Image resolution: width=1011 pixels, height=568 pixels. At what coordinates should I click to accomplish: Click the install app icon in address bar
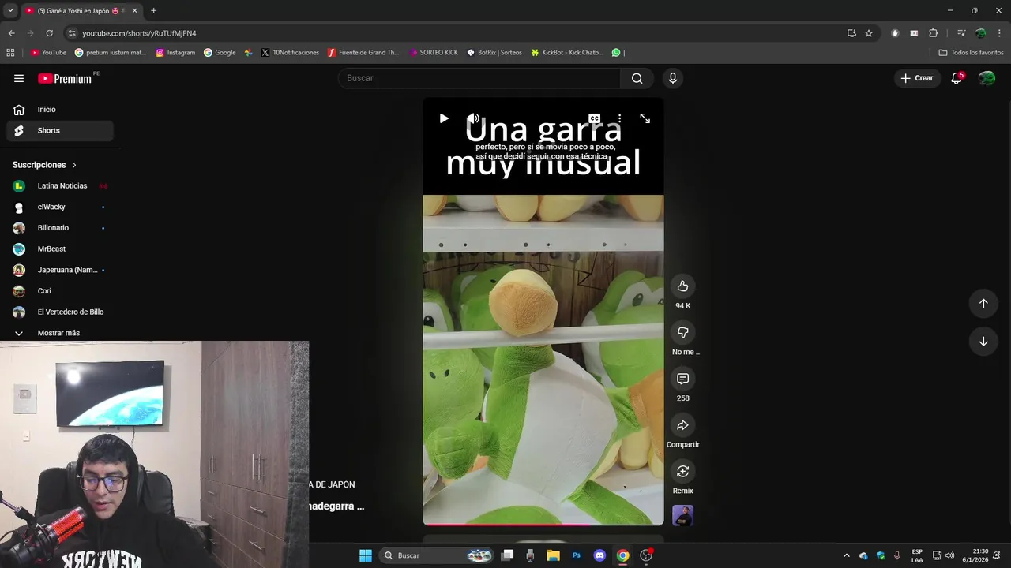coord(851,33)
